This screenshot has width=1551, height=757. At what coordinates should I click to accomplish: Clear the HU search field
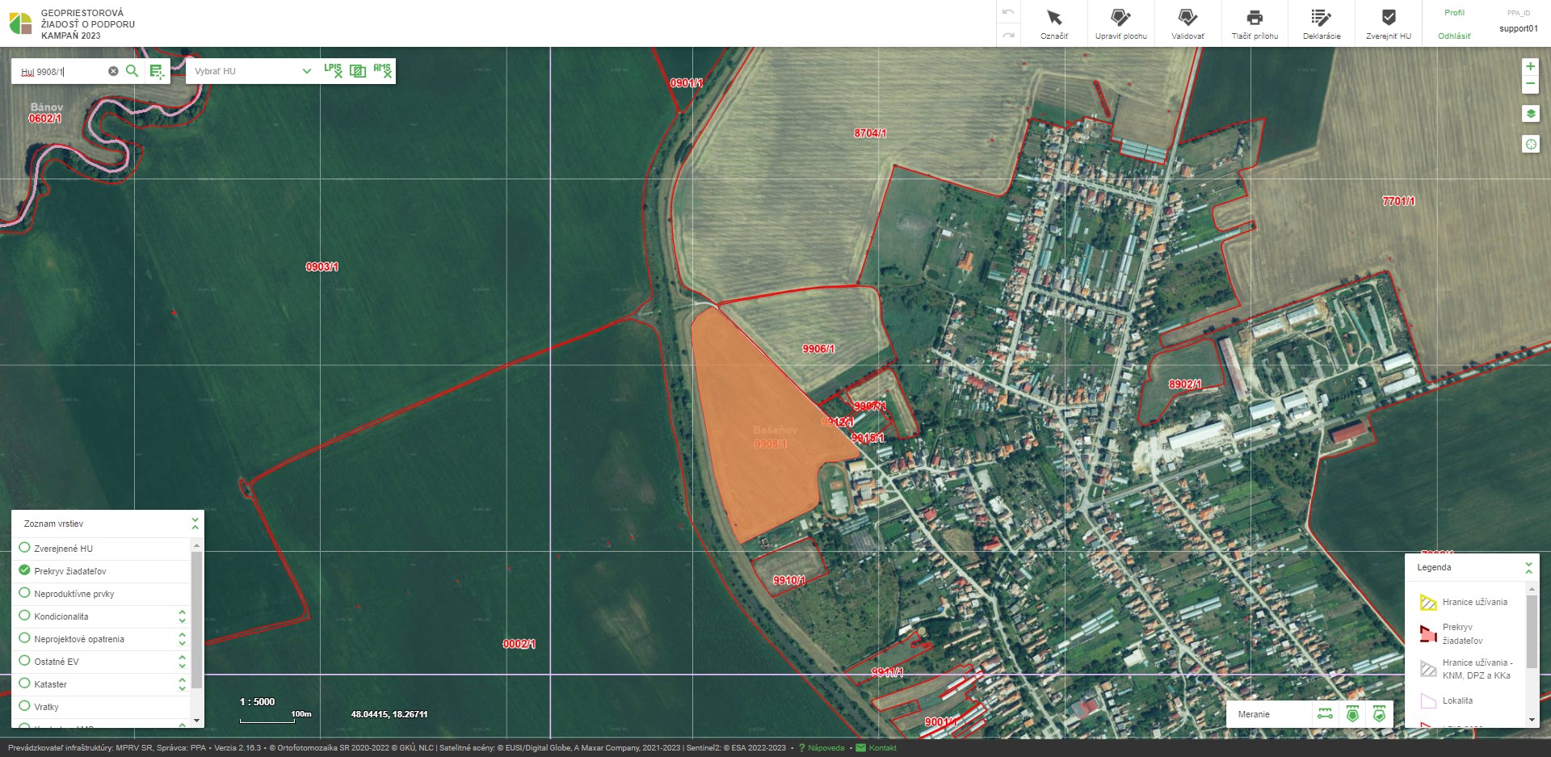[113, 71]
